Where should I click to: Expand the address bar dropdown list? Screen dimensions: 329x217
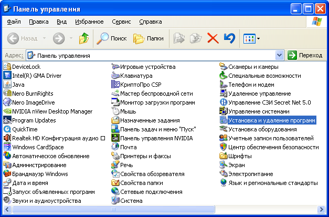[x=279, y=55]
